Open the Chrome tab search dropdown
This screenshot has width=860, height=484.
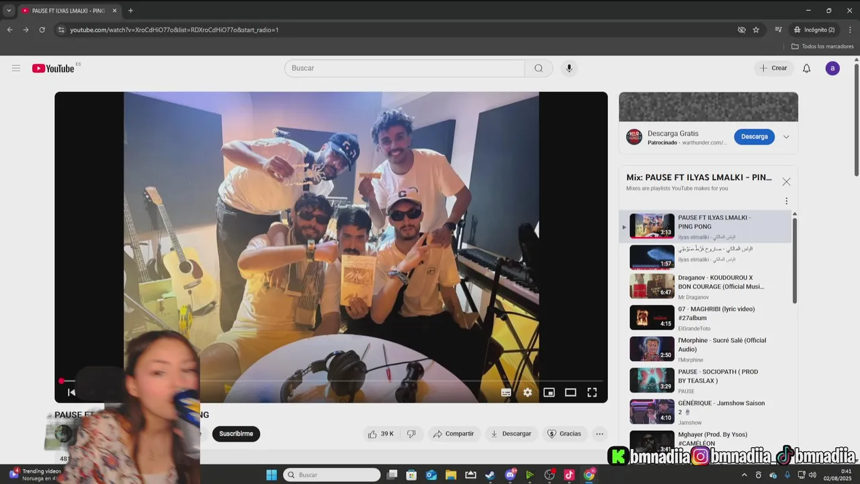[x=9, y=11]
